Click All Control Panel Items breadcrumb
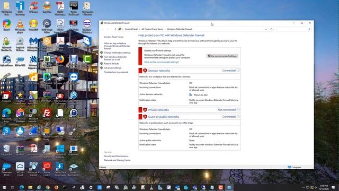This screenshot has height=191, width=339. (152, 29)
